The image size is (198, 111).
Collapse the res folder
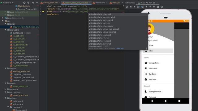[2, 21]
